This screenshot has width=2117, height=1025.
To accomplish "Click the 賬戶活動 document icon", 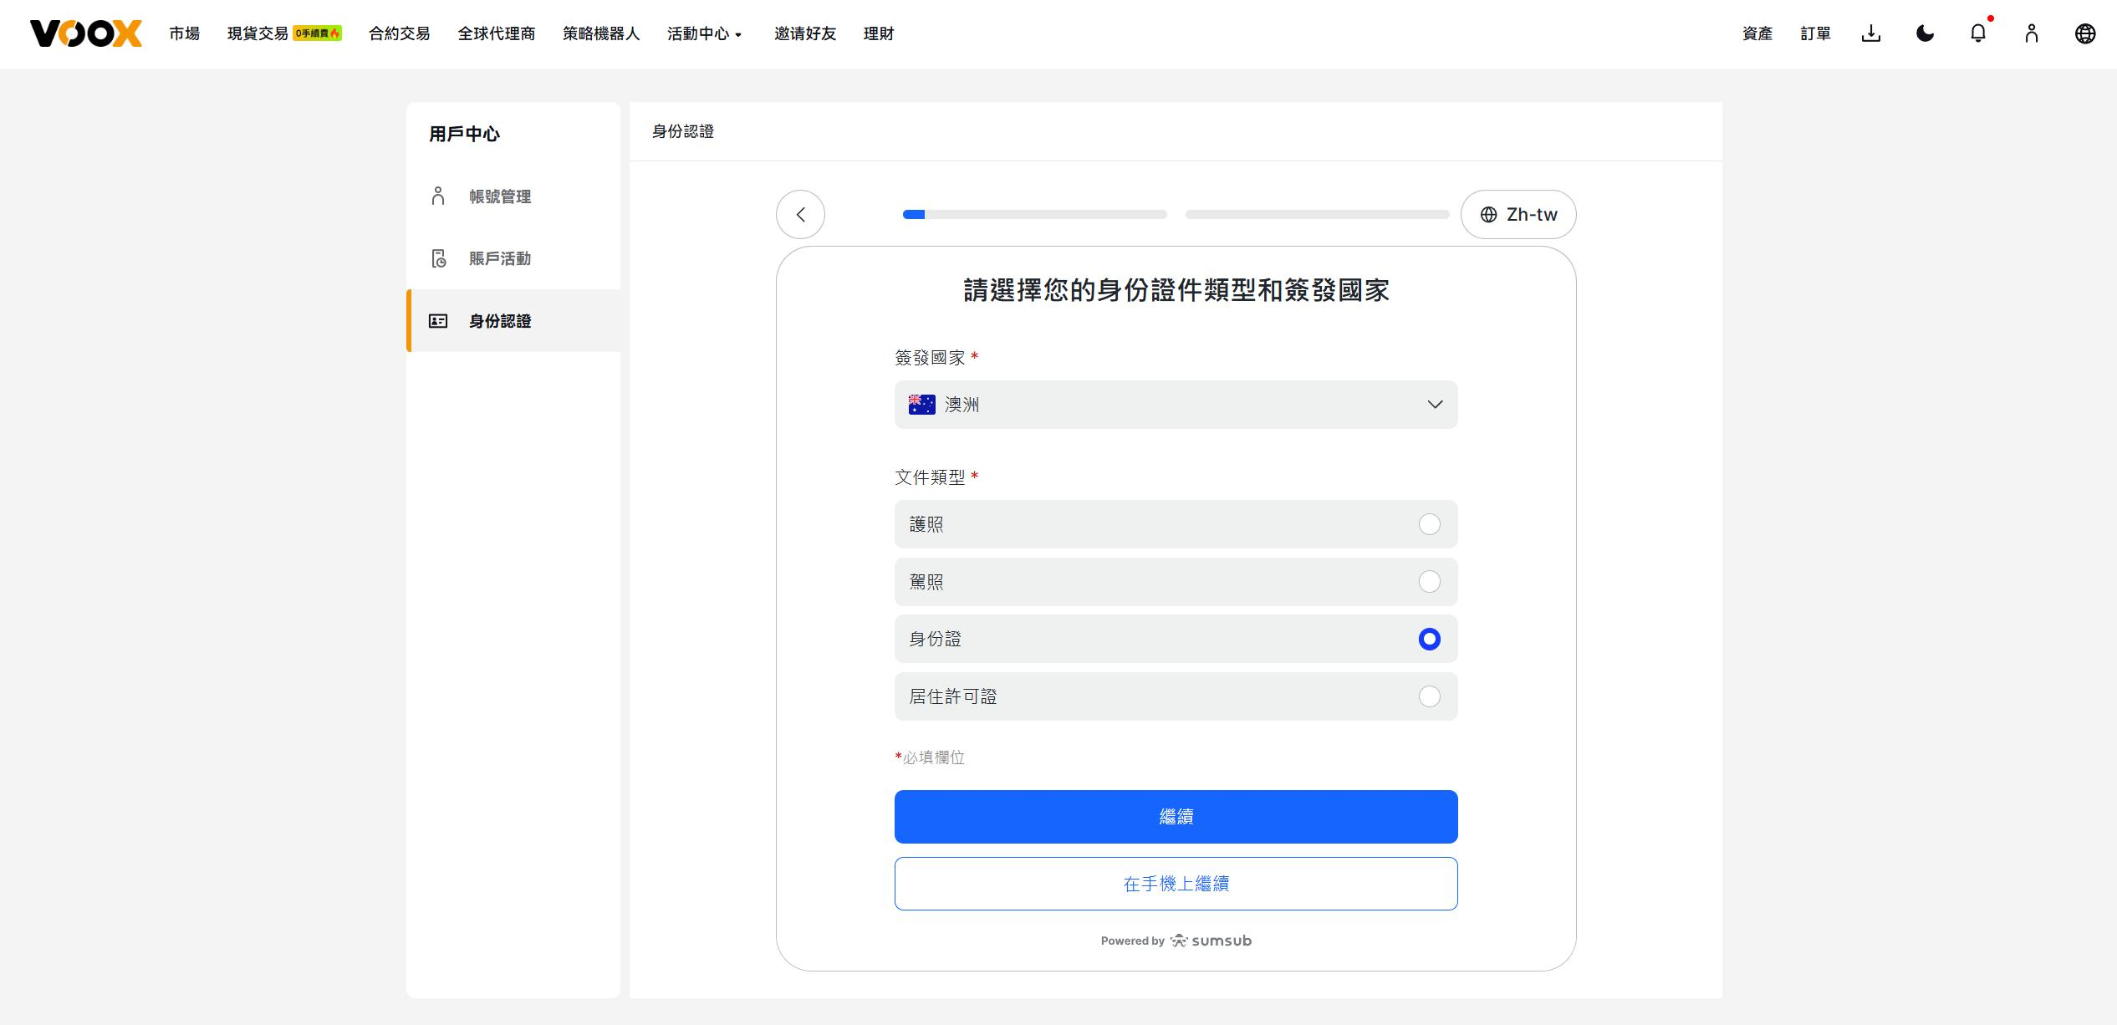I will 438,258.
